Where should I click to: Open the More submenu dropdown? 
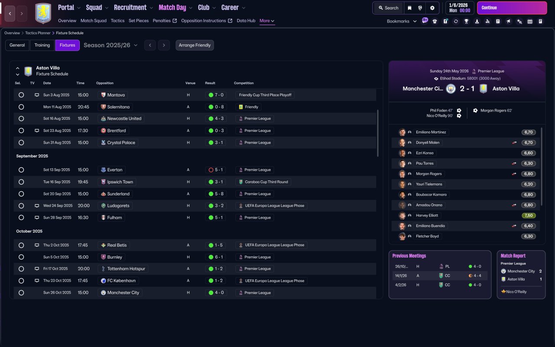pos(267,21)
